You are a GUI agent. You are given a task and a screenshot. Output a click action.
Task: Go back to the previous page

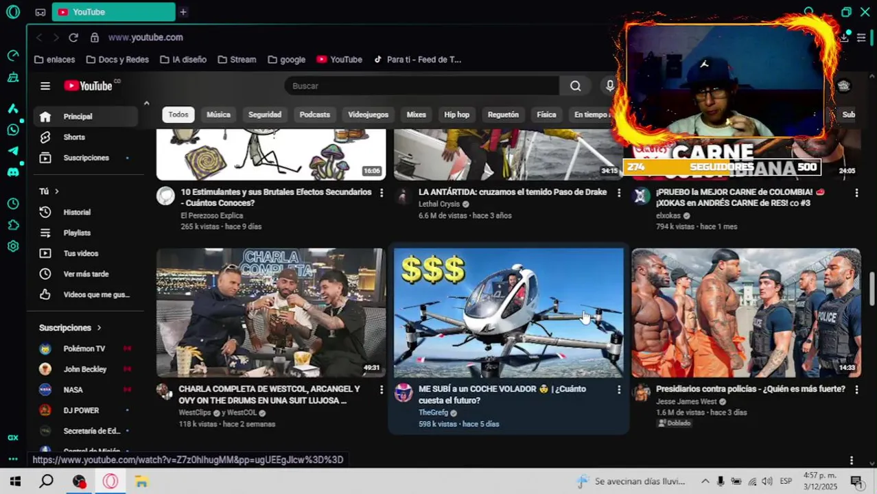39,38
